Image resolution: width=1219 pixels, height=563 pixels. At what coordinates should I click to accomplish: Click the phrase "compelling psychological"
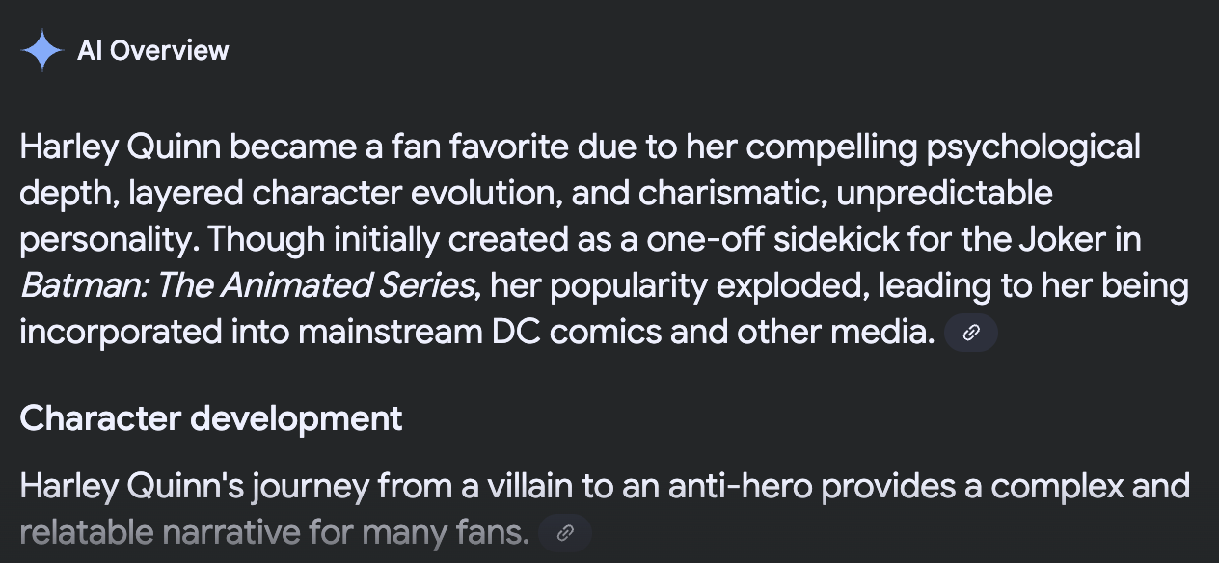943,147
